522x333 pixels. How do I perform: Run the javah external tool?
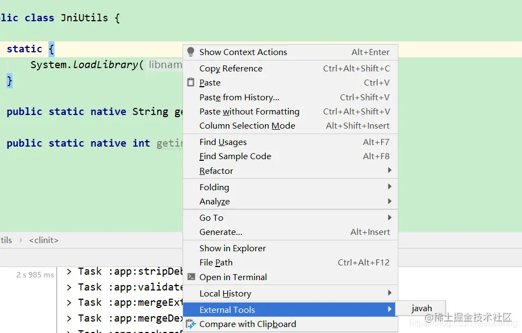(421, 308)
